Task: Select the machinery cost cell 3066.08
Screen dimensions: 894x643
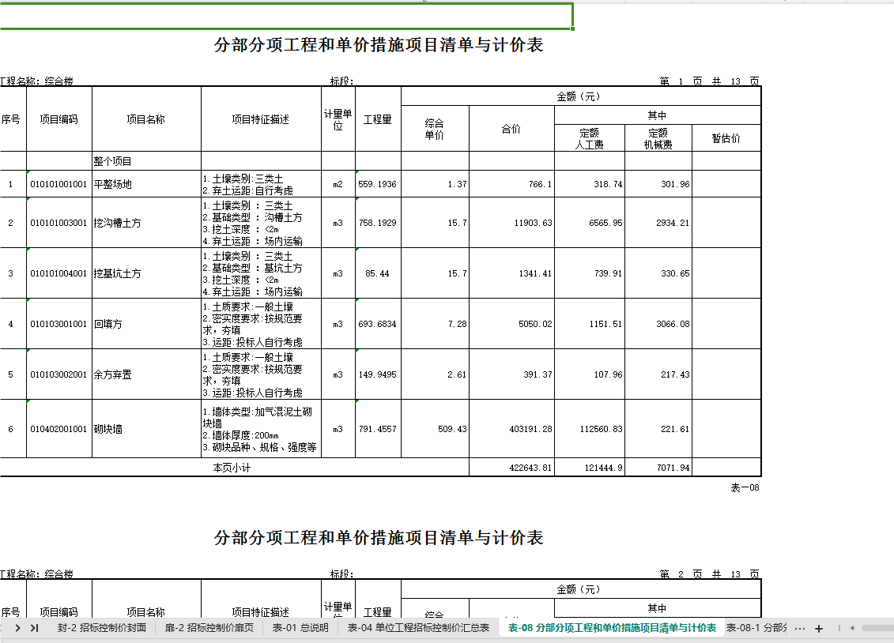Action: [658, 324]
